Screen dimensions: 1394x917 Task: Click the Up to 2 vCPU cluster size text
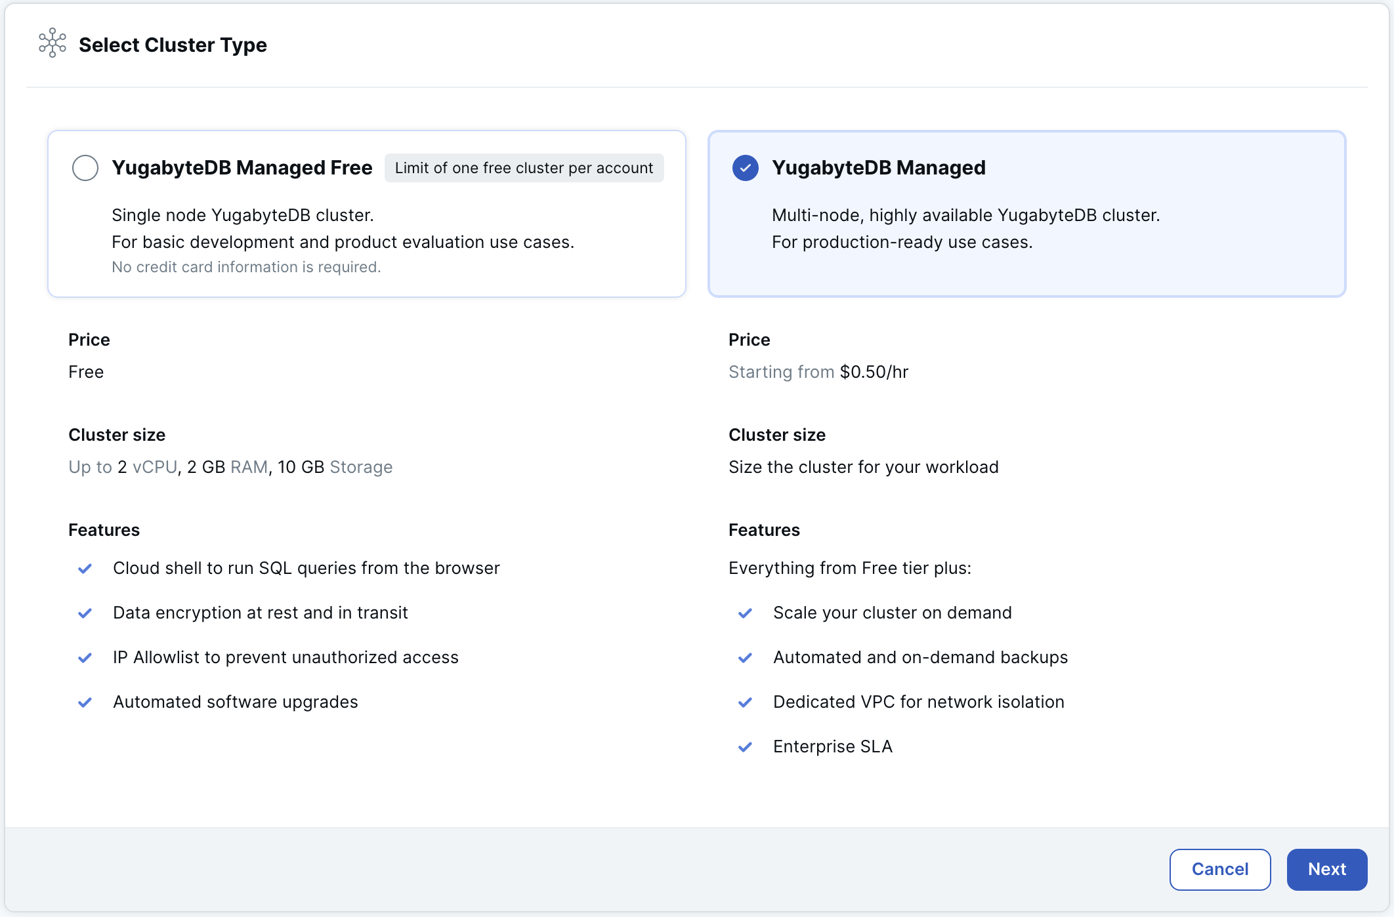pyautogui.click(x=230, y=467)
